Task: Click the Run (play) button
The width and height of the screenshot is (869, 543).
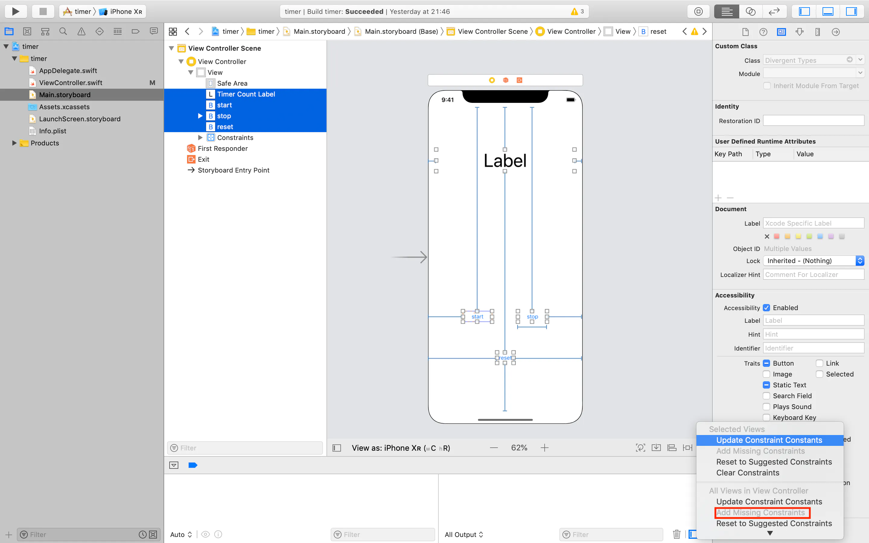Action: pyautogui.click(x=15, y=11)
